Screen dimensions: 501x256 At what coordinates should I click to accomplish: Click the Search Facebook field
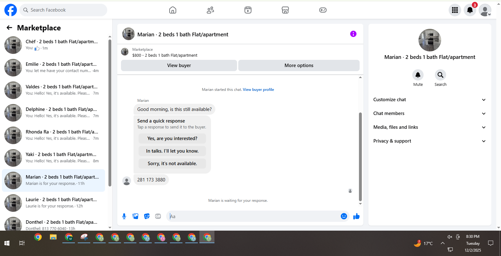pos(63,10)
